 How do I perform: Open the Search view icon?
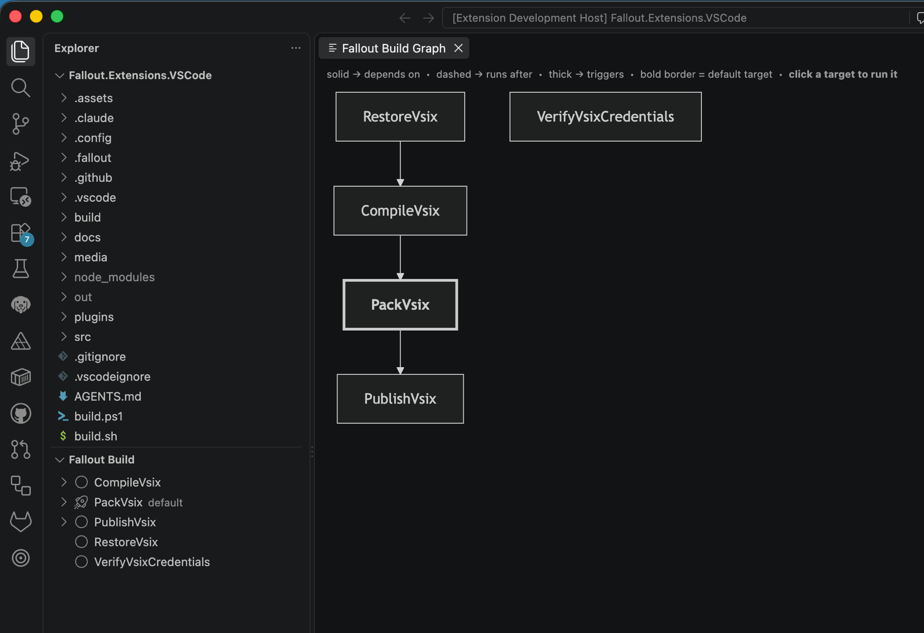(x=21, y=87)
